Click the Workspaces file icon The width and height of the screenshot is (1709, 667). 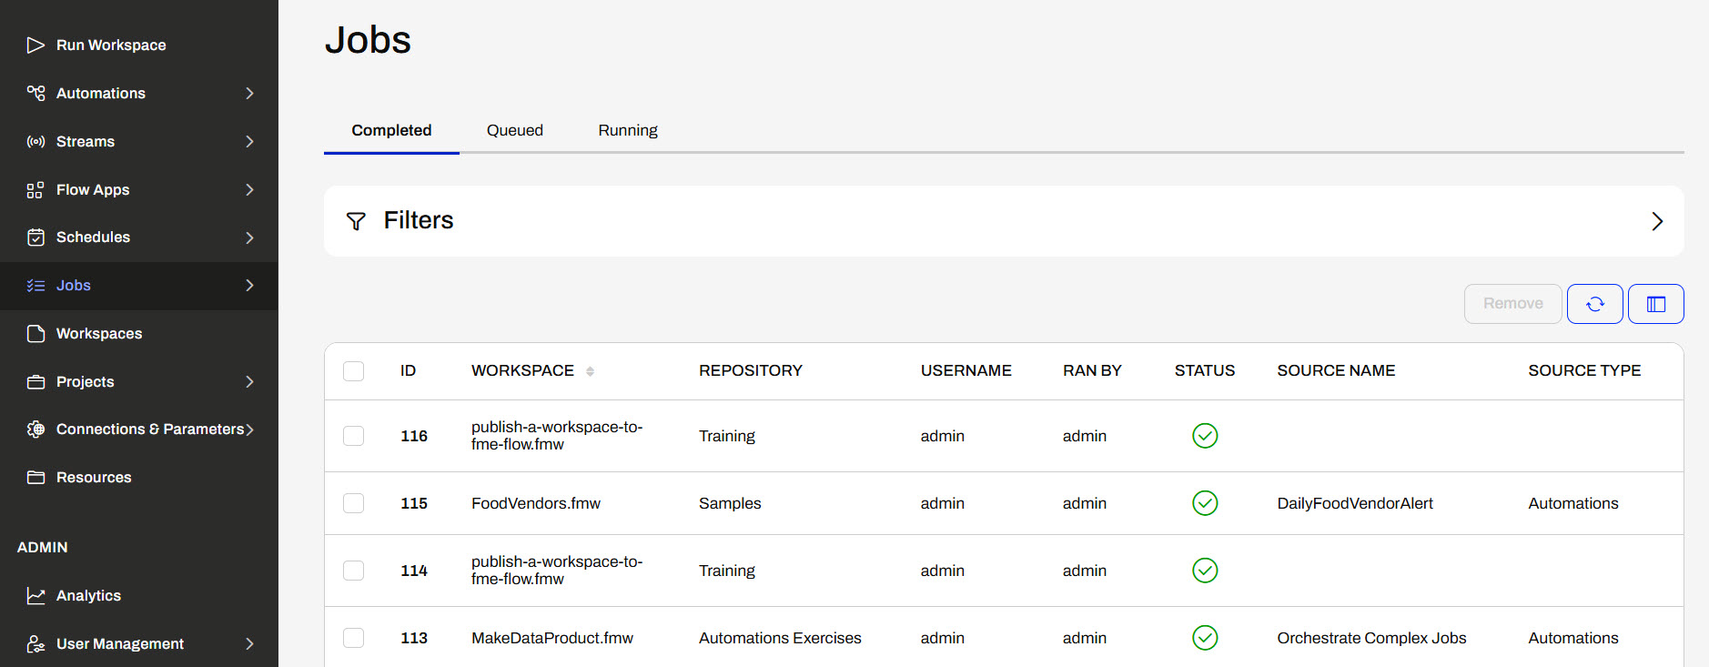tap(35, 334)
